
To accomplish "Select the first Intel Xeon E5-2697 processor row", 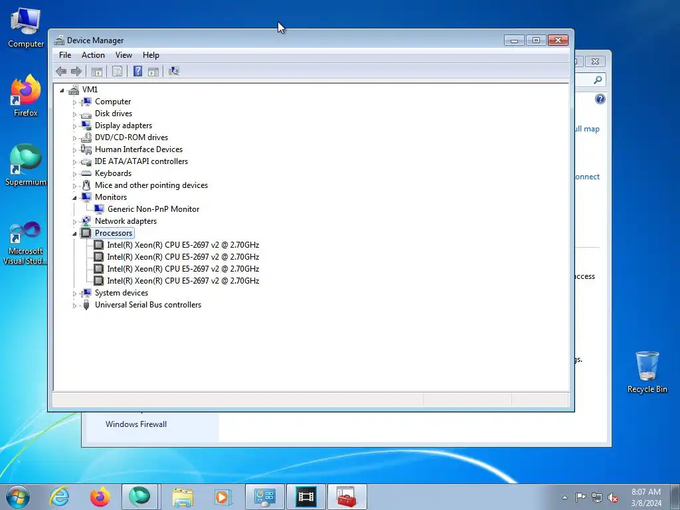I will 183,245.
